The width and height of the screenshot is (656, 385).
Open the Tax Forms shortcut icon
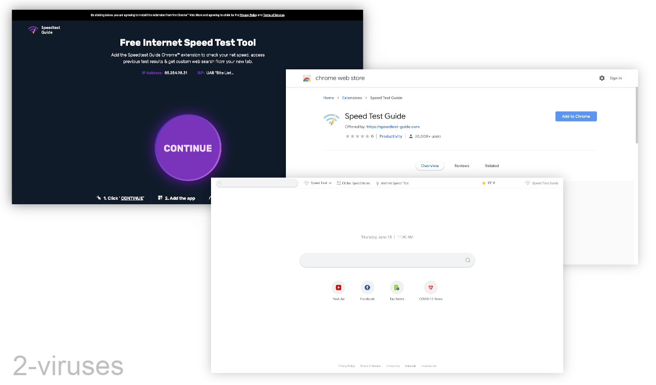(x=396, y=288)
